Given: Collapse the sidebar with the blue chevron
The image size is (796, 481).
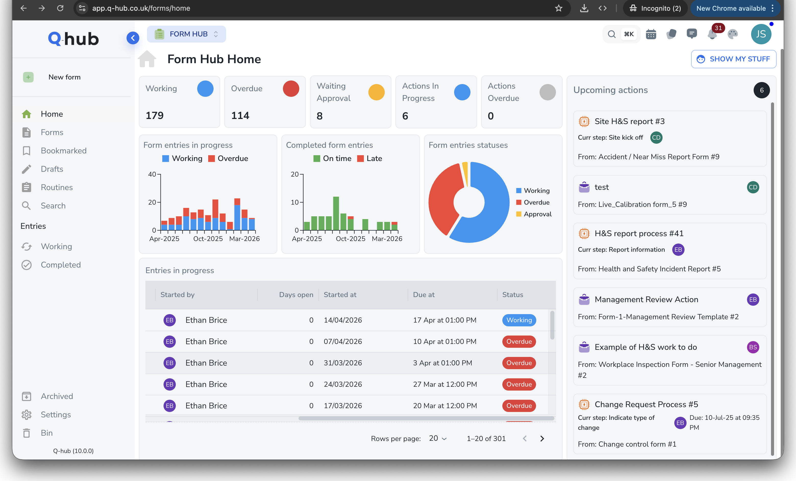Looking at the screenshot, I should point(133,38).
